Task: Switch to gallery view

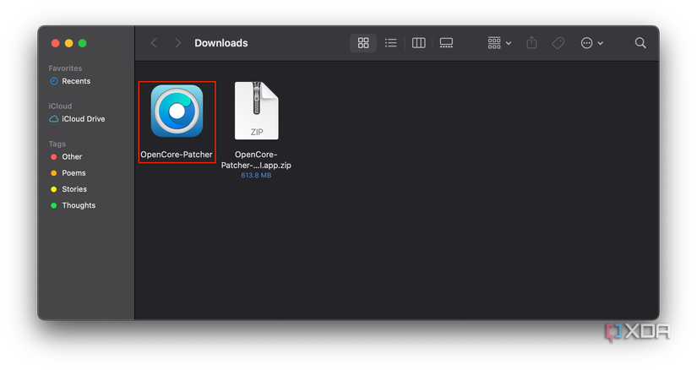Action: tap(446, 43)
